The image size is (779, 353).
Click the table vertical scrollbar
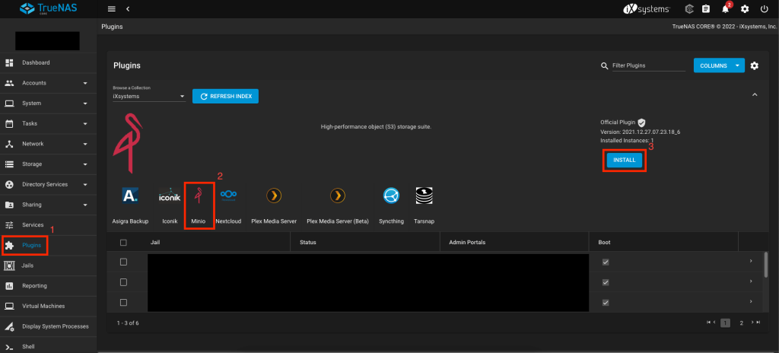765,264
